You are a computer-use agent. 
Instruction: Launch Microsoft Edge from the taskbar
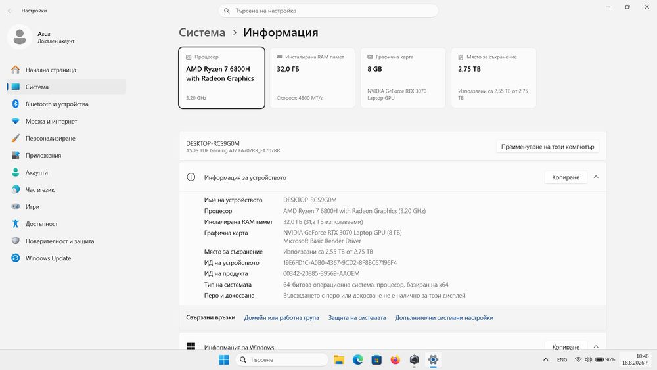358,360
